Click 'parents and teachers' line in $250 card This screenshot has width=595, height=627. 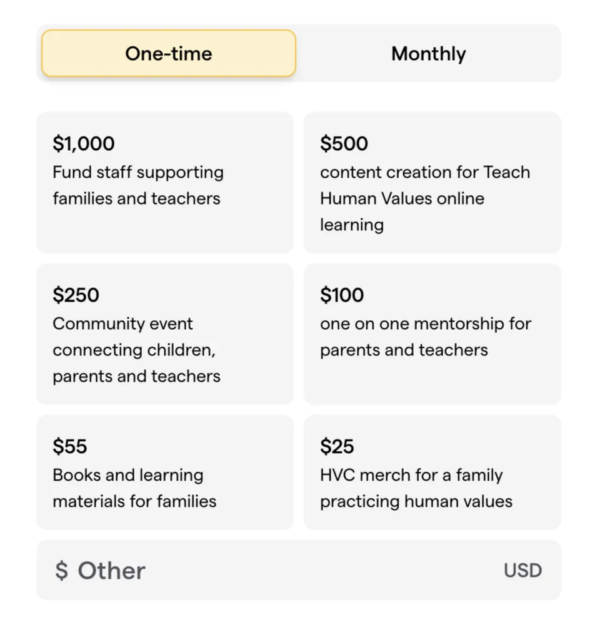(x=136, y=376)
